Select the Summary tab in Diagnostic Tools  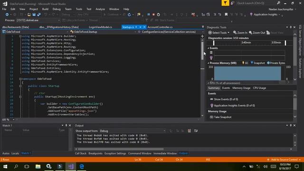[x=214, y=88]
